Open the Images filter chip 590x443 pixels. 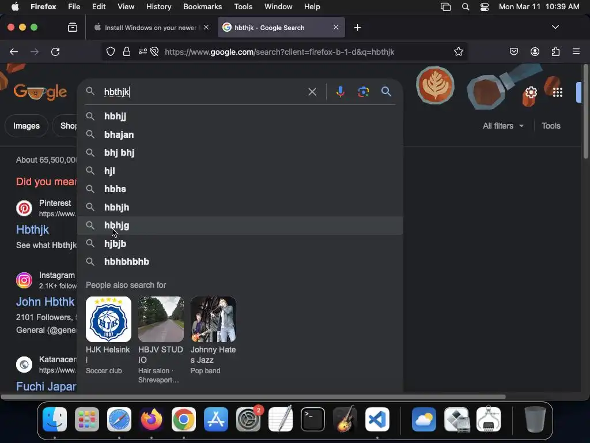[x=27, y=126]
